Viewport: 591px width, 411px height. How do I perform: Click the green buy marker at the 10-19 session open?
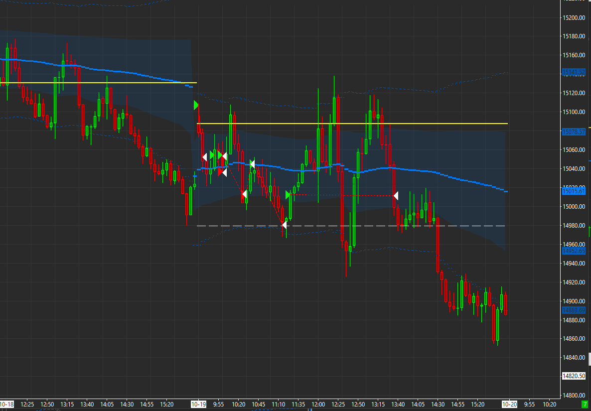pos(196,105)
